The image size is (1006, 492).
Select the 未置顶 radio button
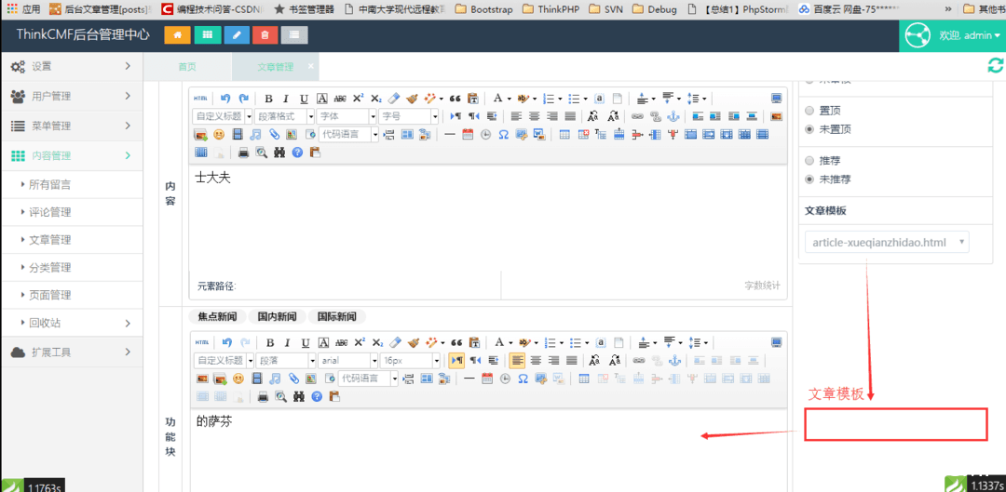[809, 129]
